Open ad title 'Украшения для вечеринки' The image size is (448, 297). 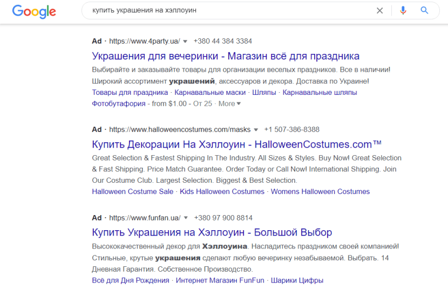coord(226,56)
